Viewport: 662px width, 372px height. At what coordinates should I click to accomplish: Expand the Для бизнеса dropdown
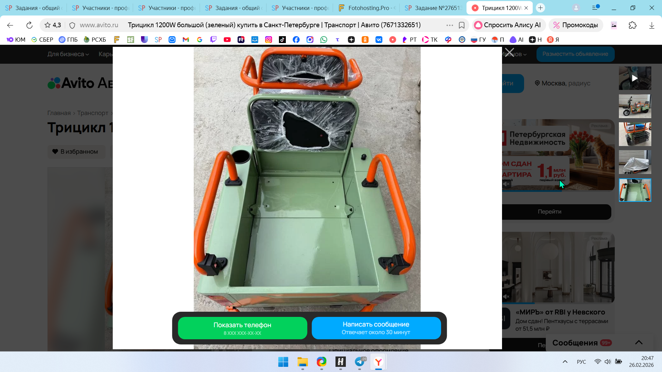click(x=68, y=54)
